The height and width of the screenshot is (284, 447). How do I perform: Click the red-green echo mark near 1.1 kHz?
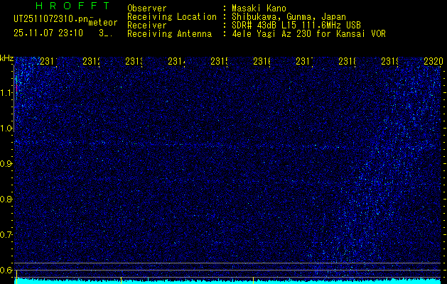pos(17,87)
